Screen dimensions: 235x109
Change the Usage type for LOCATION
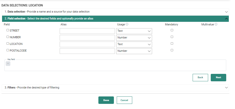pyautogui.click(x=134, y=44)
